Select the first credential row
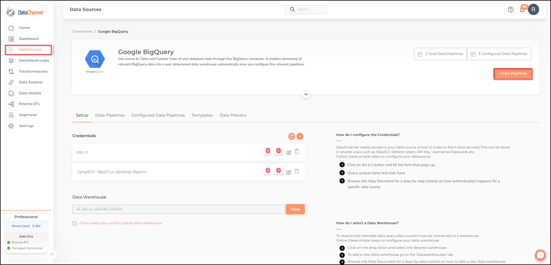 point(188,152)
